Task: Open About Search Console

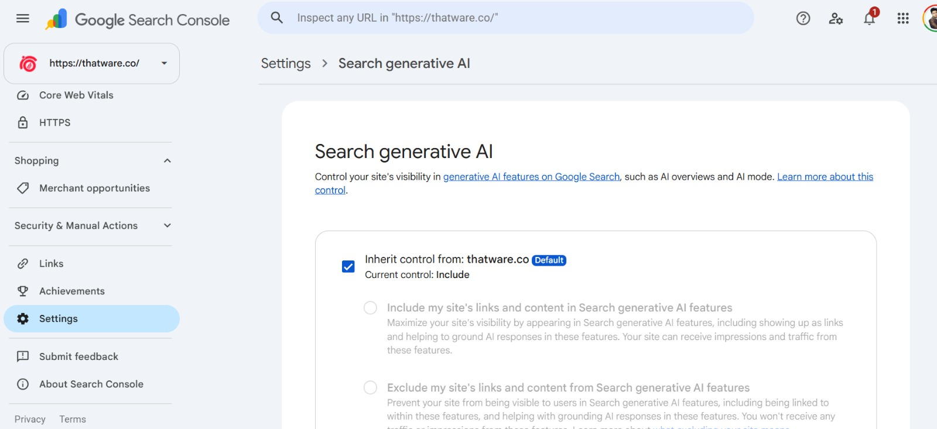Action: (x=91, y=384)
